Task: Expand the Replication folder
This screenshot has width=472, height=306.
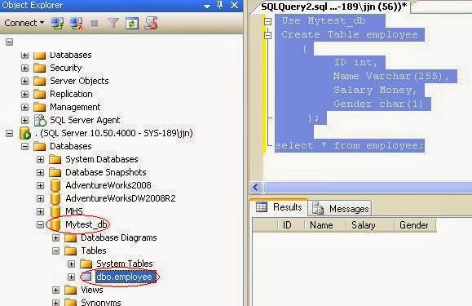Action: [x=25, y=94]
